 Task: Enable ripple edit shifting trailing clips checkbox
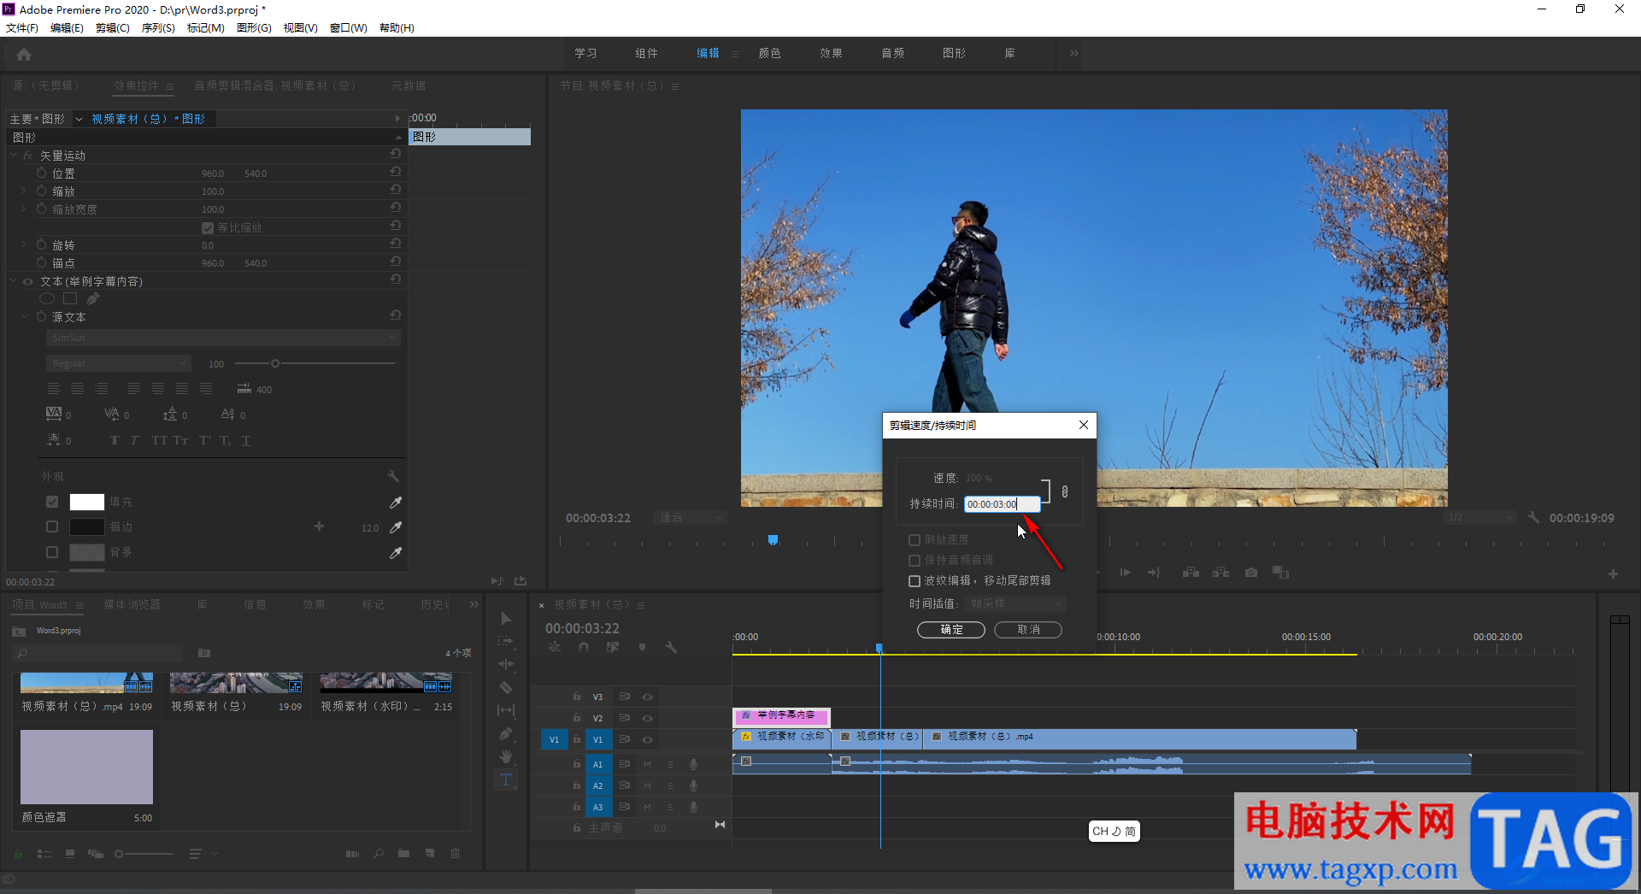click(915, 581)
